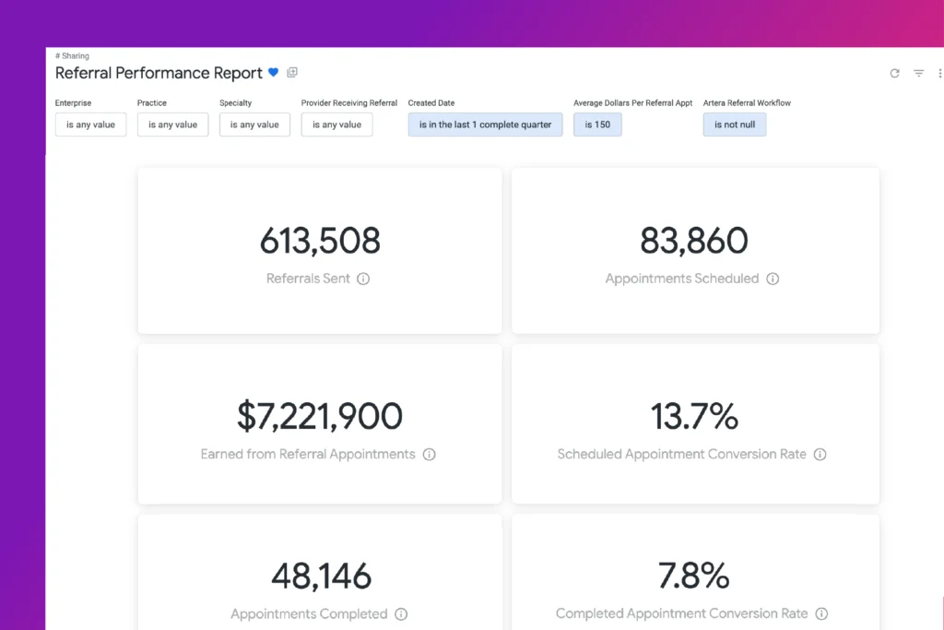Expand the Specialty filter value selector

tap(254, 125)
